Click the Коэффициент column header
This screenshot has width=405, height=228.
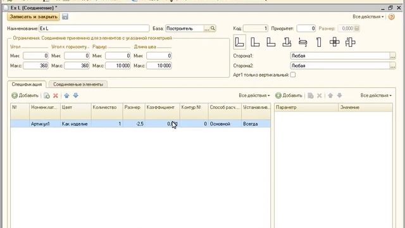tap(162, 111)
